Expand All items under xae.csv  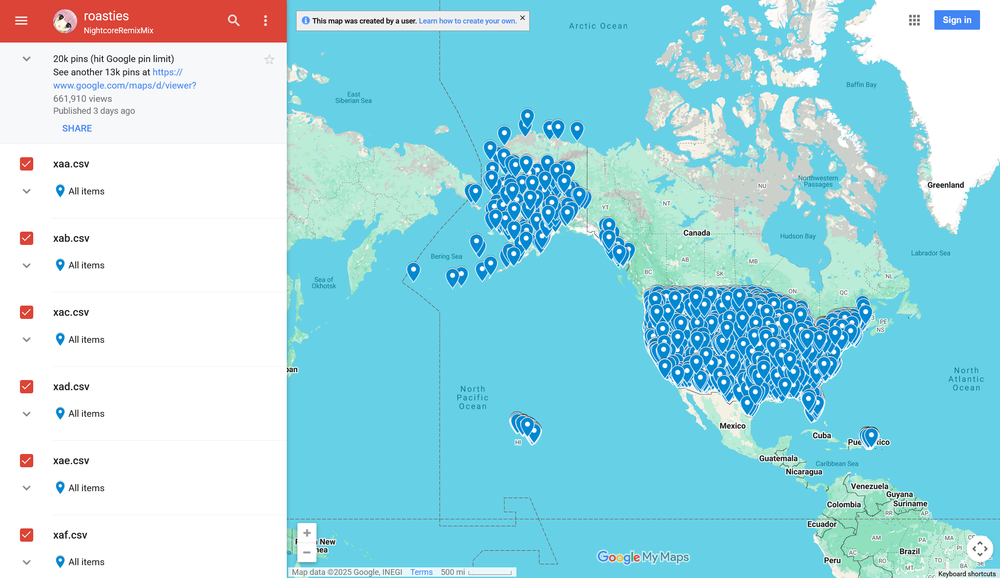[27, 488]
